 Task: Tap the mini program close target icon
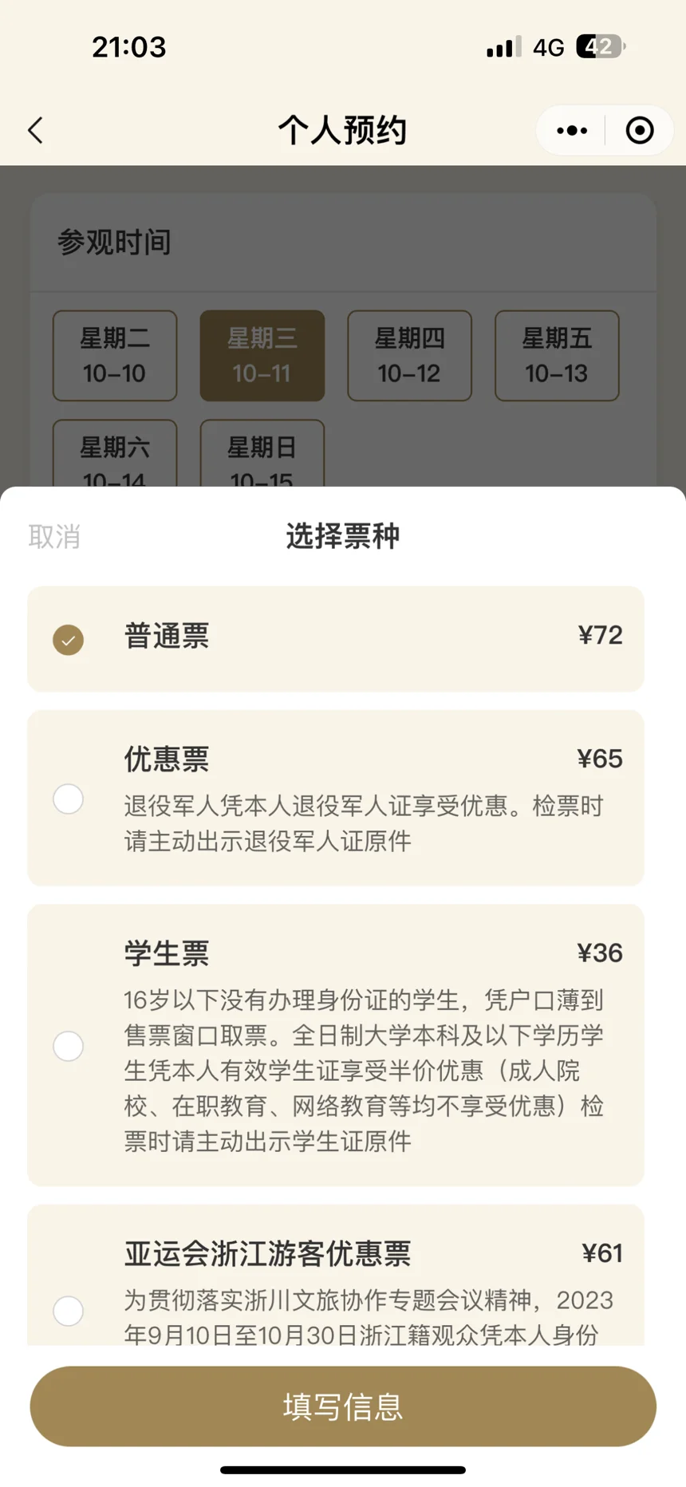(640, 130)
